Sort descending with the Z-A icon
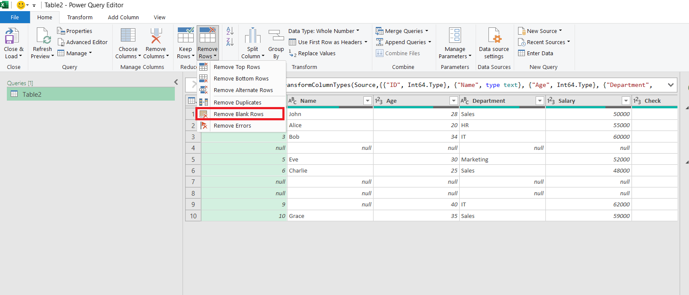The image size is (689, 295). (x=230, y=42)
